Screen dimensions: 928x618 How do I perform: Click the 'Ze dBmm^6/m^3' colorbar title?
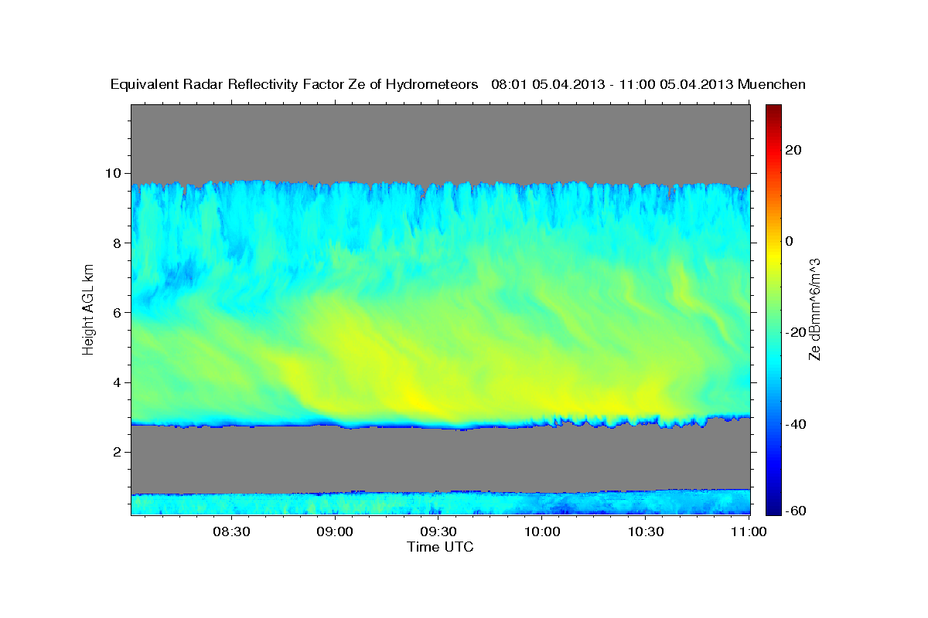point(814,309)
